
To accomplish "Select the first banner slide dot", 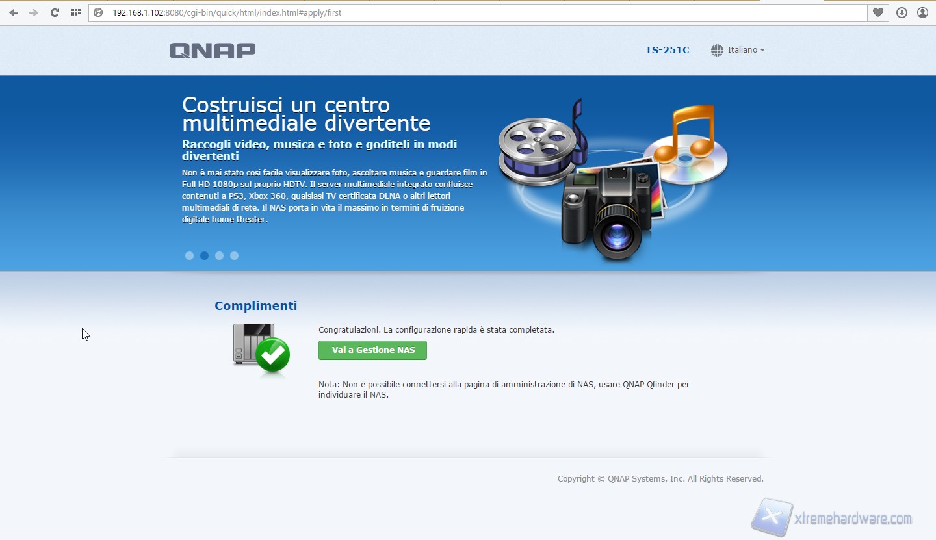I will click(189, 255).
